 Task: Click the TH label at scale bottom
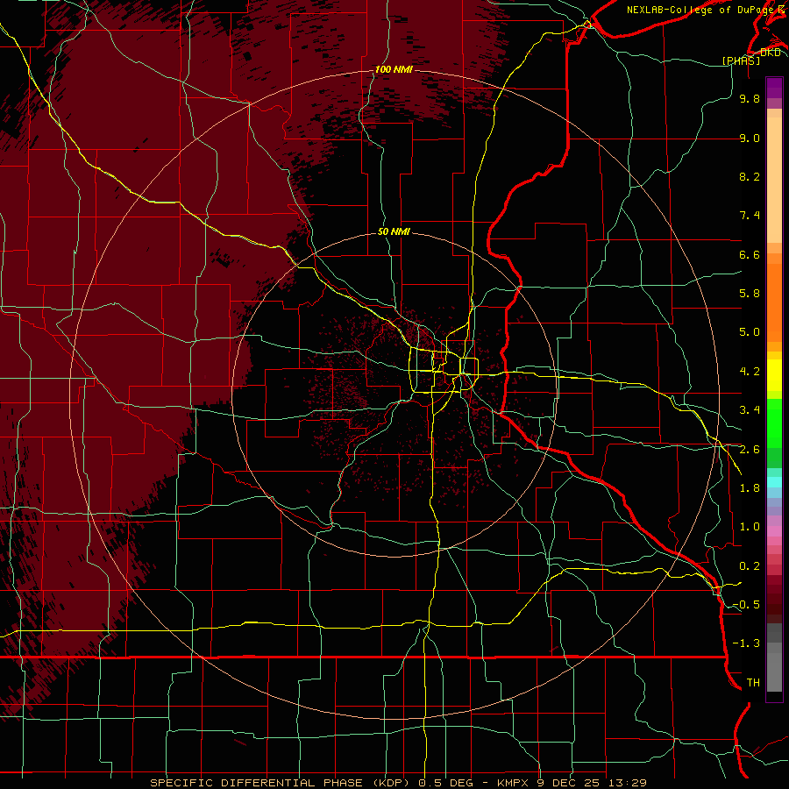tap(753, 683)
